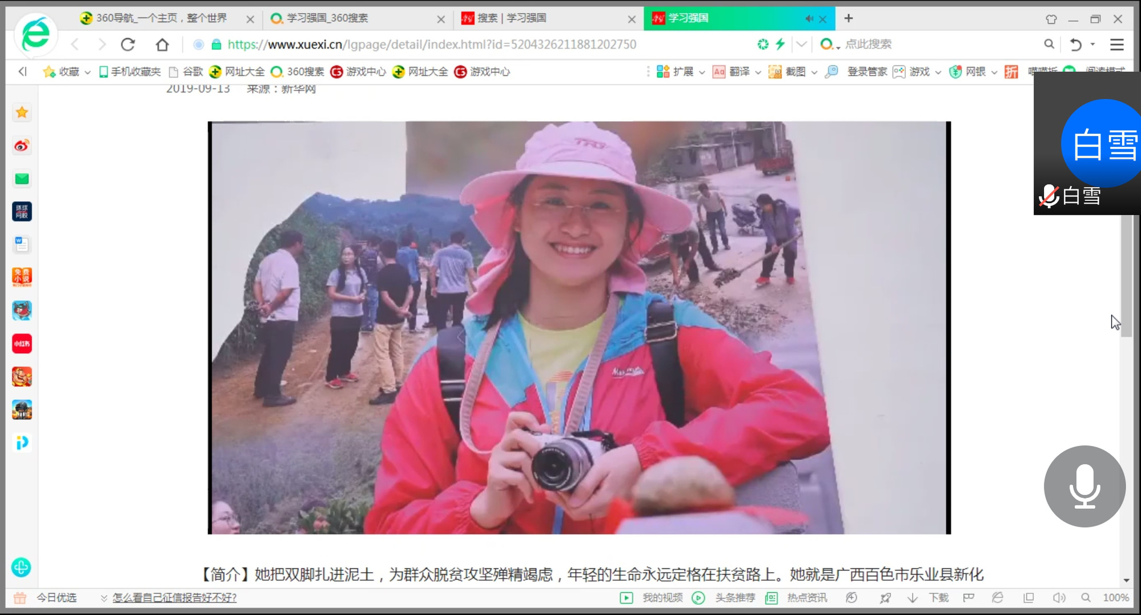Unmute the microphone beside 白雪 name
Viewport: 1141px width, 615px height.
click(1048, 196)
